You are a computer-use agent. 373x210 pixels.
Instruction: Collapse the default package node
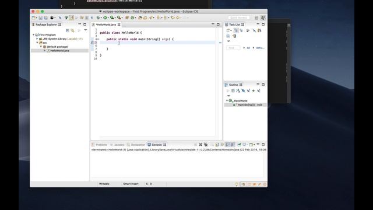click(x=41, y=47)
